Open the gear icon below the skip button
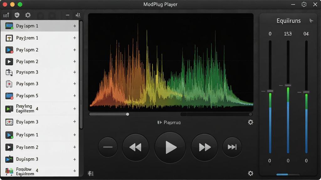The height and width of the screenshot is (180, 321). pos(250,173)
